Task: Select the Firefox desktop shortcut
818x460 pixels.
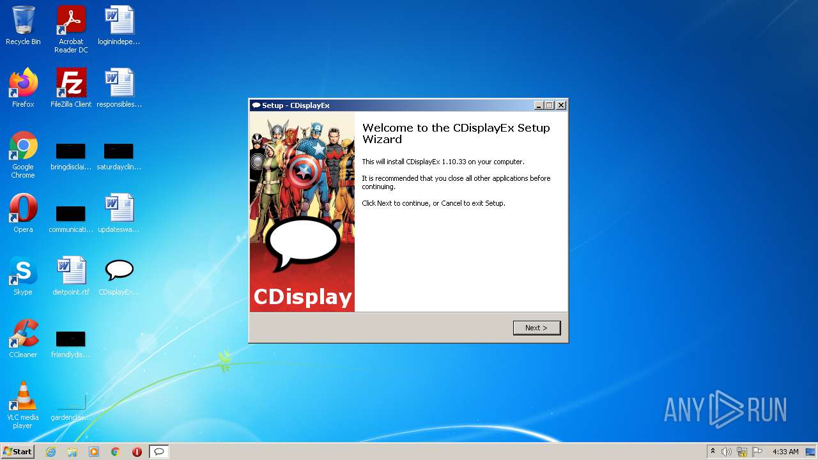Action: point(23,88)
